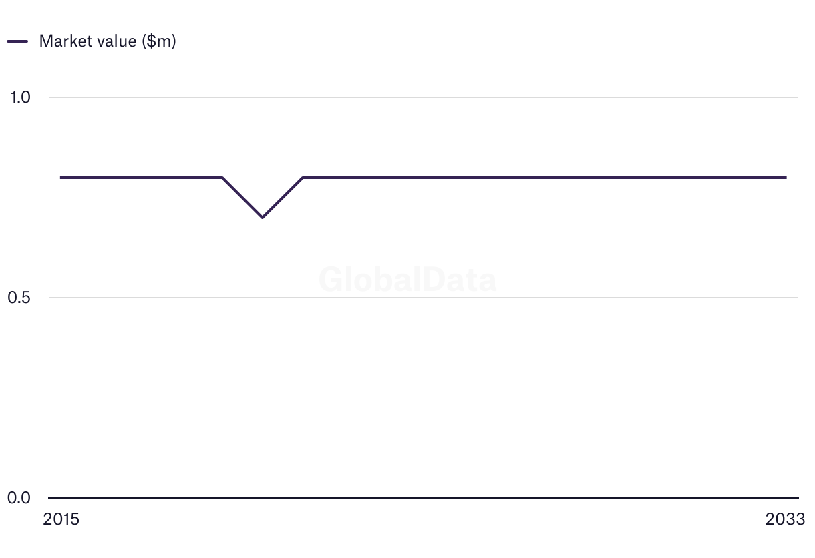The height and width of the screenshot is (558, 815).
Task: Select the 0.0 y-axis label
Action: click(19, 498)
